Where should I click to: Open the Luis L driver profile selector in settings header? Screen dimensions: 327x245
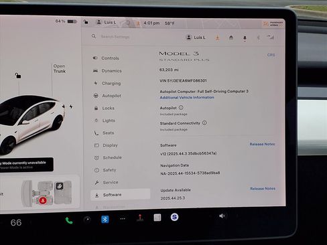pyautogui.click(x=196, y=37)
